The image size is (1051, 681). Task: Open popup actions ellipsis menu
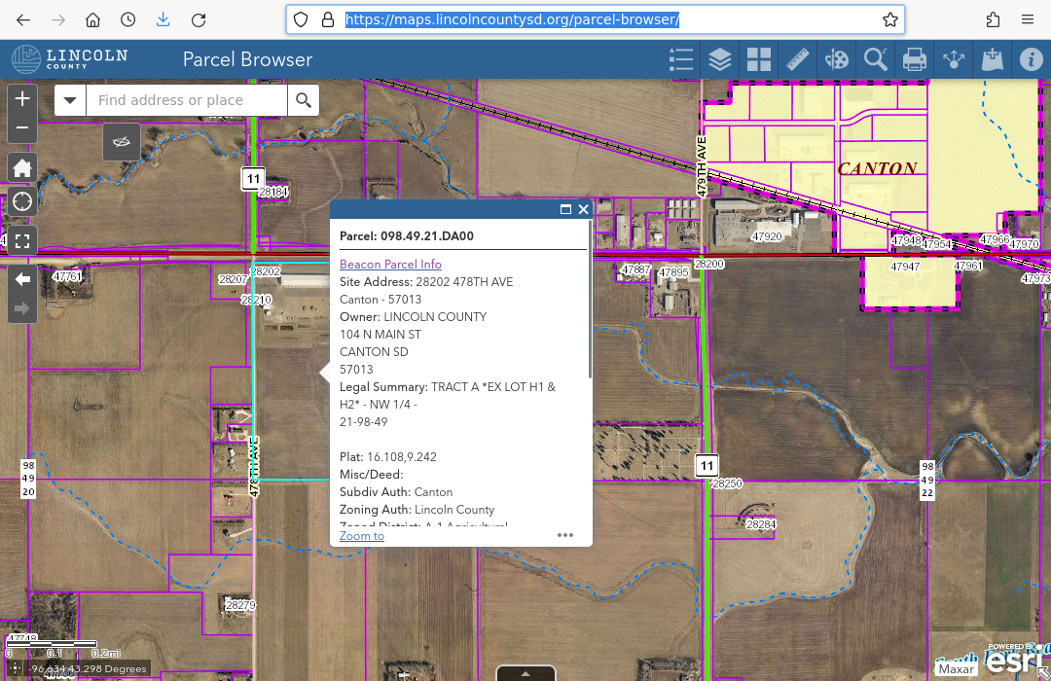[x=565, y=535]
